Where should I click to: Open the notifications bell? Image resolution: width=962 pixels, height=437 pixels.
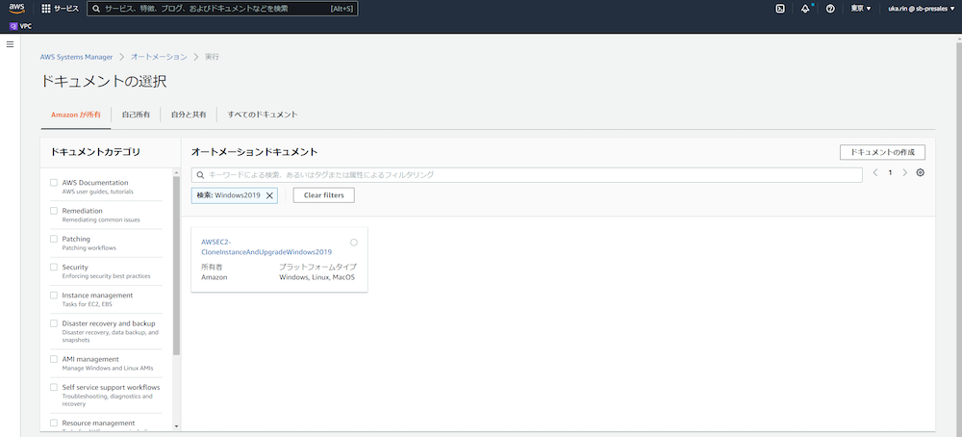(x=805, y=9)
